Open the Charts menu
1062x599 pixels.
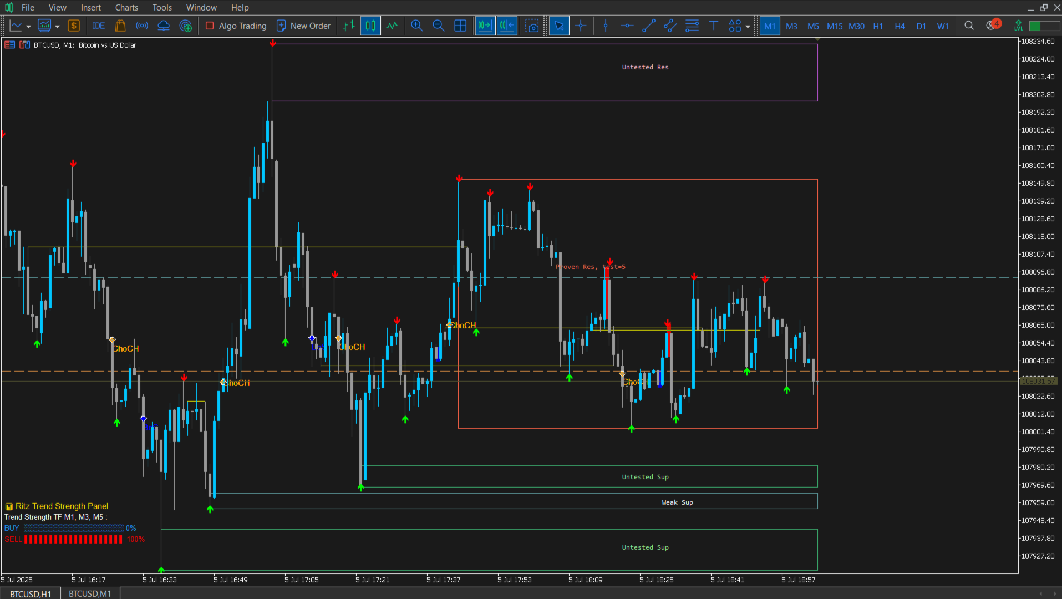pos(126,7)
